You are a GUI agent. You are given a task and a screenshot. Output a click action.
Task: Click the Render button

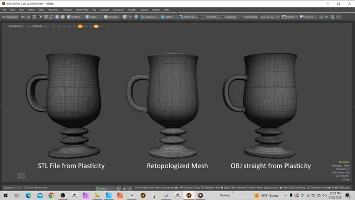(288, 17)
